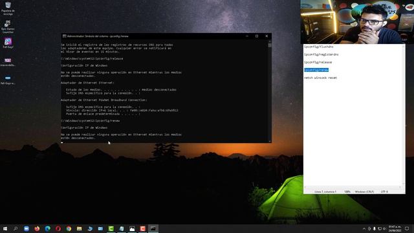Open the Papelera de reciclaje desktop icon
The width and height of the screenshot is (414, 233).
point(8,8)
